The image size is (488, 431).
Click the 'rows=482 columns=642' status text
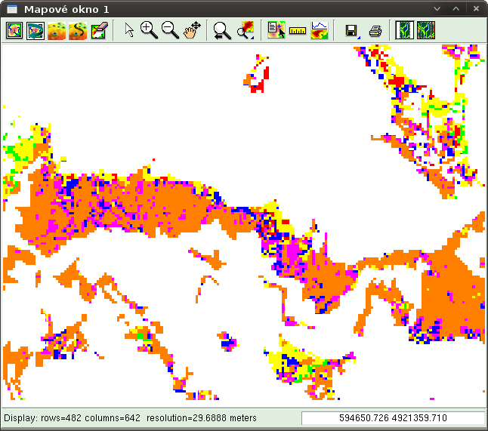[91, 418]
